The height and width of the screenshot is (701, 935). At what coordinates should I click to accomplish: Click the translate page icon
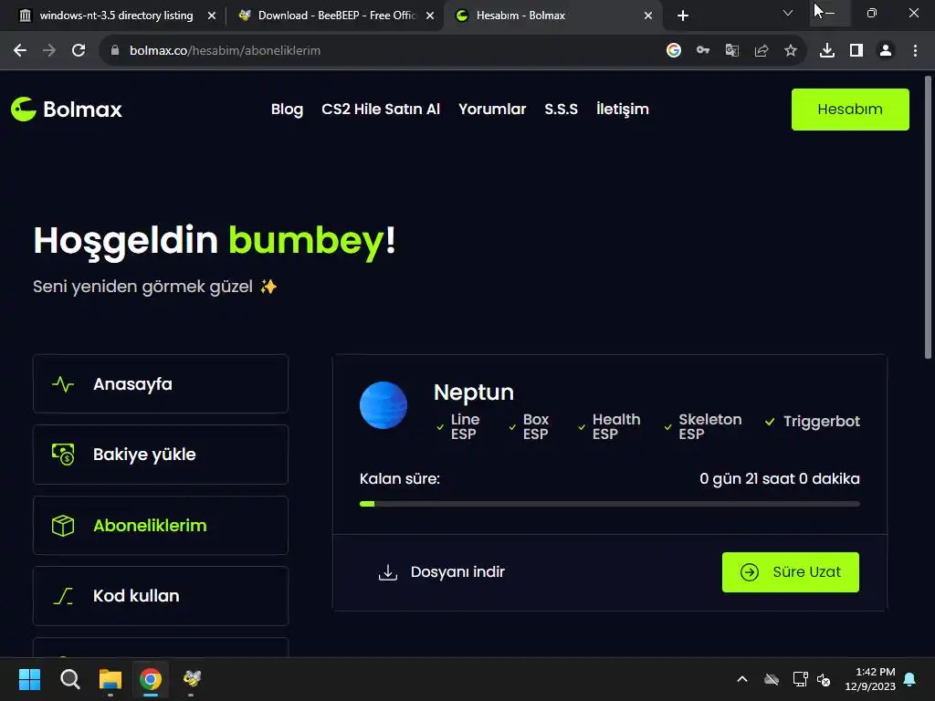click(x=732, y=51)
